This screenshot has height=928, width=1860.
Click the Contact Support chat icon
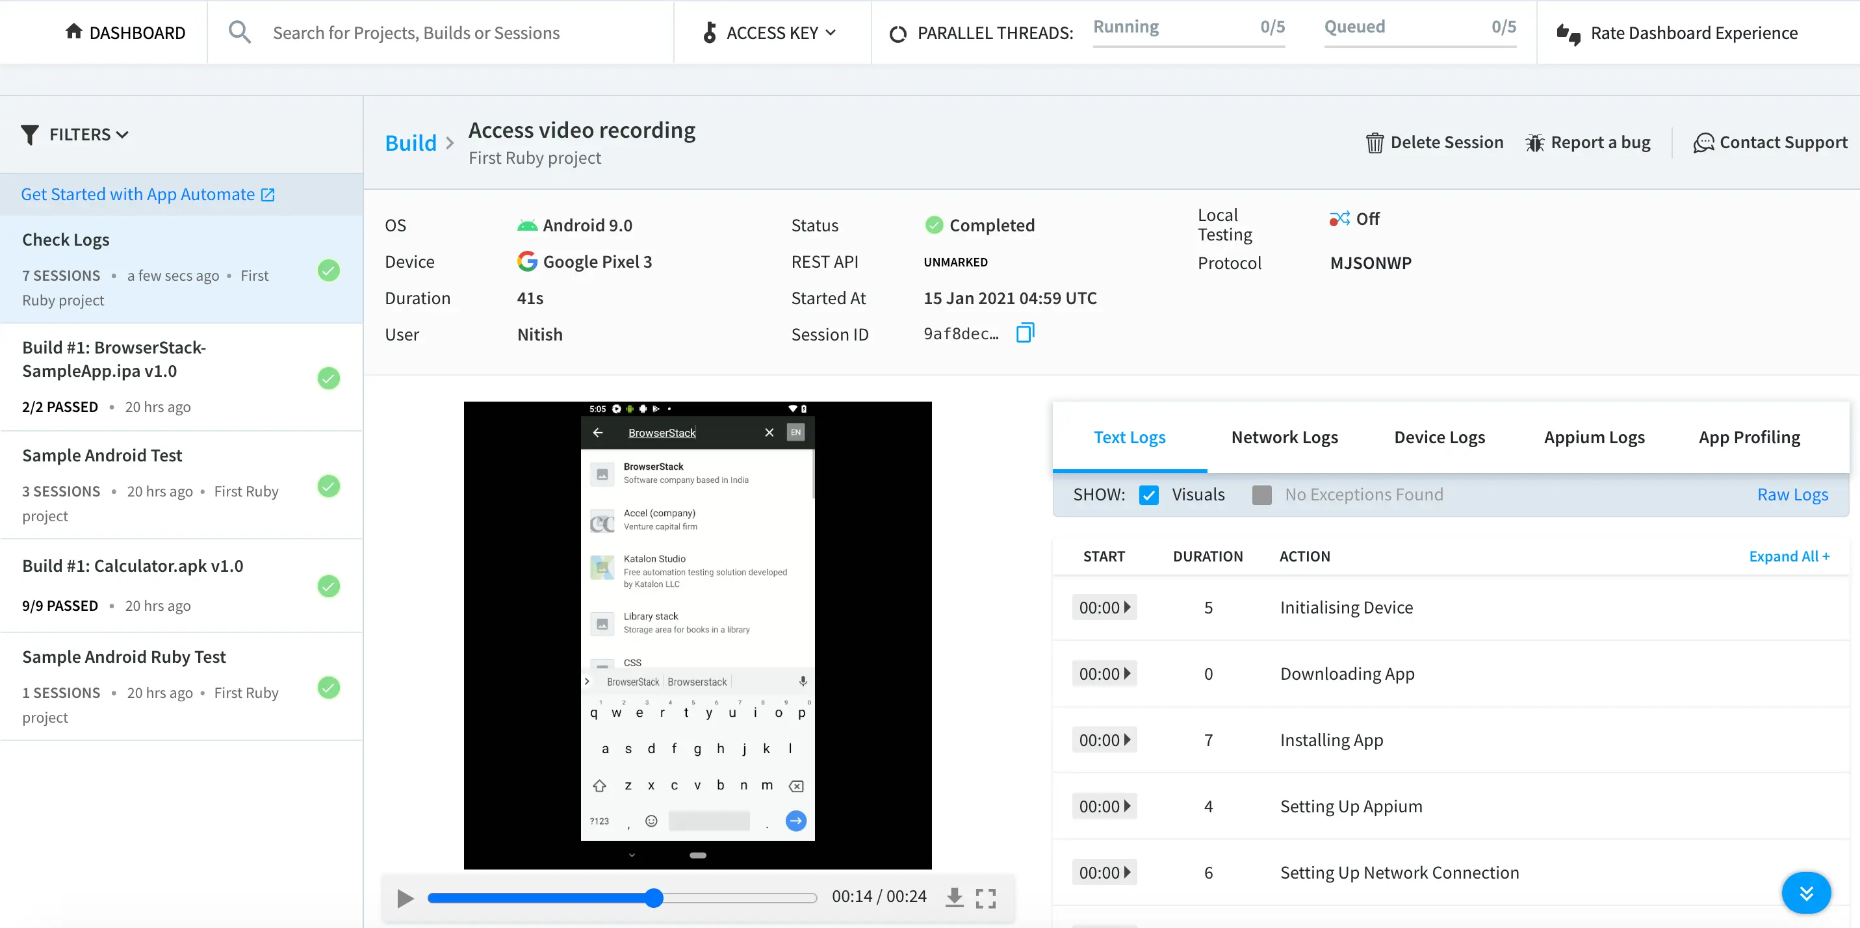coord(1703,143)
